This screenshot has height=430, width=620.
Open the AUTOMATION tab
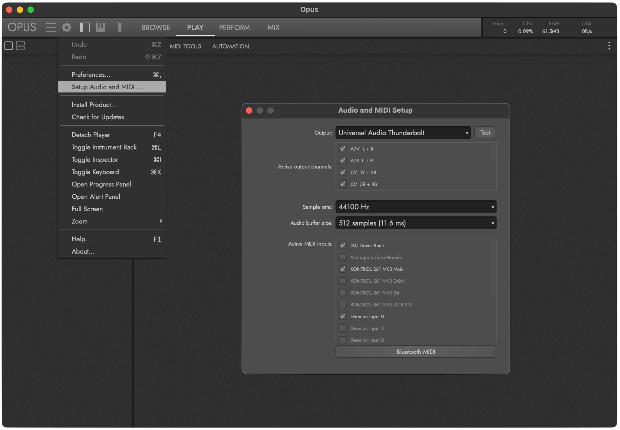pos(230,46)
